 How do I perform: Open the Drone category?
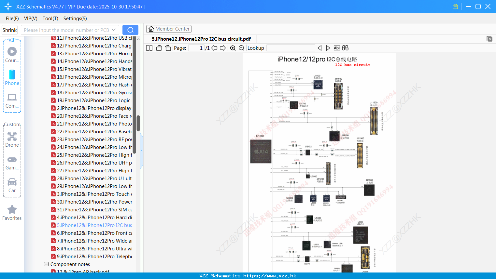click(12, 139)
